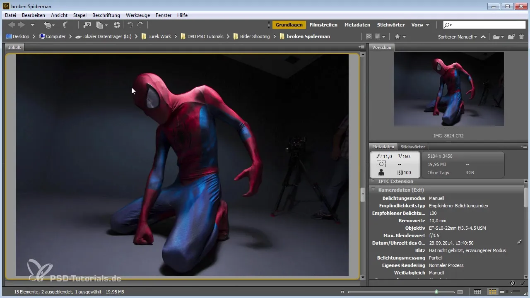Adjust the thumbnail size slider handle
The image size is (530, 298).
436,292
